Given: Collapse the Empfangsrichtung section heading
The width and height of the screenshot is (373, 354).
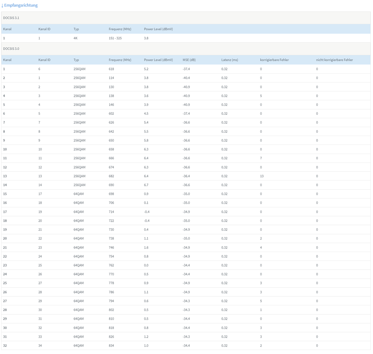Looking at the screenshot, I should [x=19, y=5].
